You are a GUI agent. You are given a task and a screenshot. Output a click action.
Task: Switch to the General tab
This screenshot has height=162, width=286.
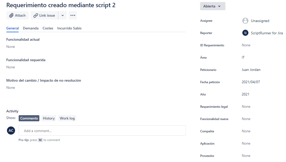(x=13, y=28)
